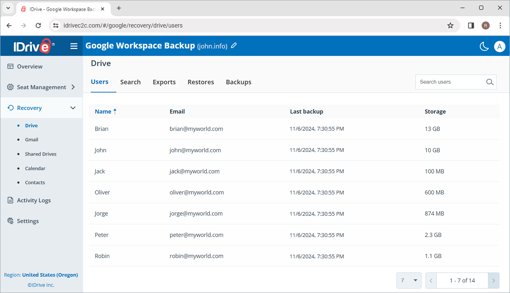Bookmark the page using the star icon
This screenshot has width=510, height=293.
450,25
